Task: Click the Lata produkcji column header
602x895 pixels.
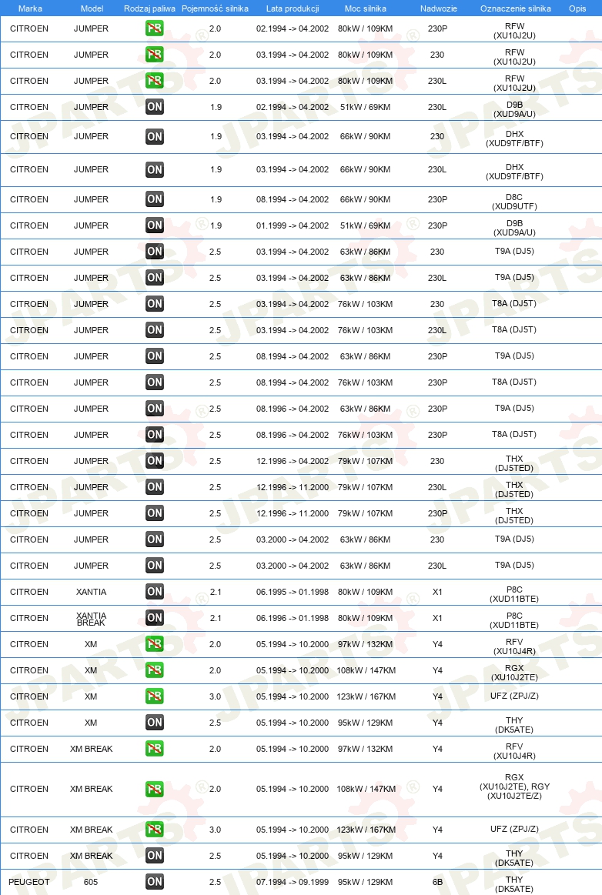Action: point(293,8)
